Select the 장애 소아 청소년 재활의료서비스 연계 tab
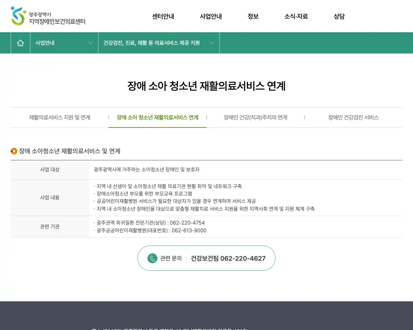The width and height of the screenshot is (413, 330). pyautogui.click(x=157, y=118)
